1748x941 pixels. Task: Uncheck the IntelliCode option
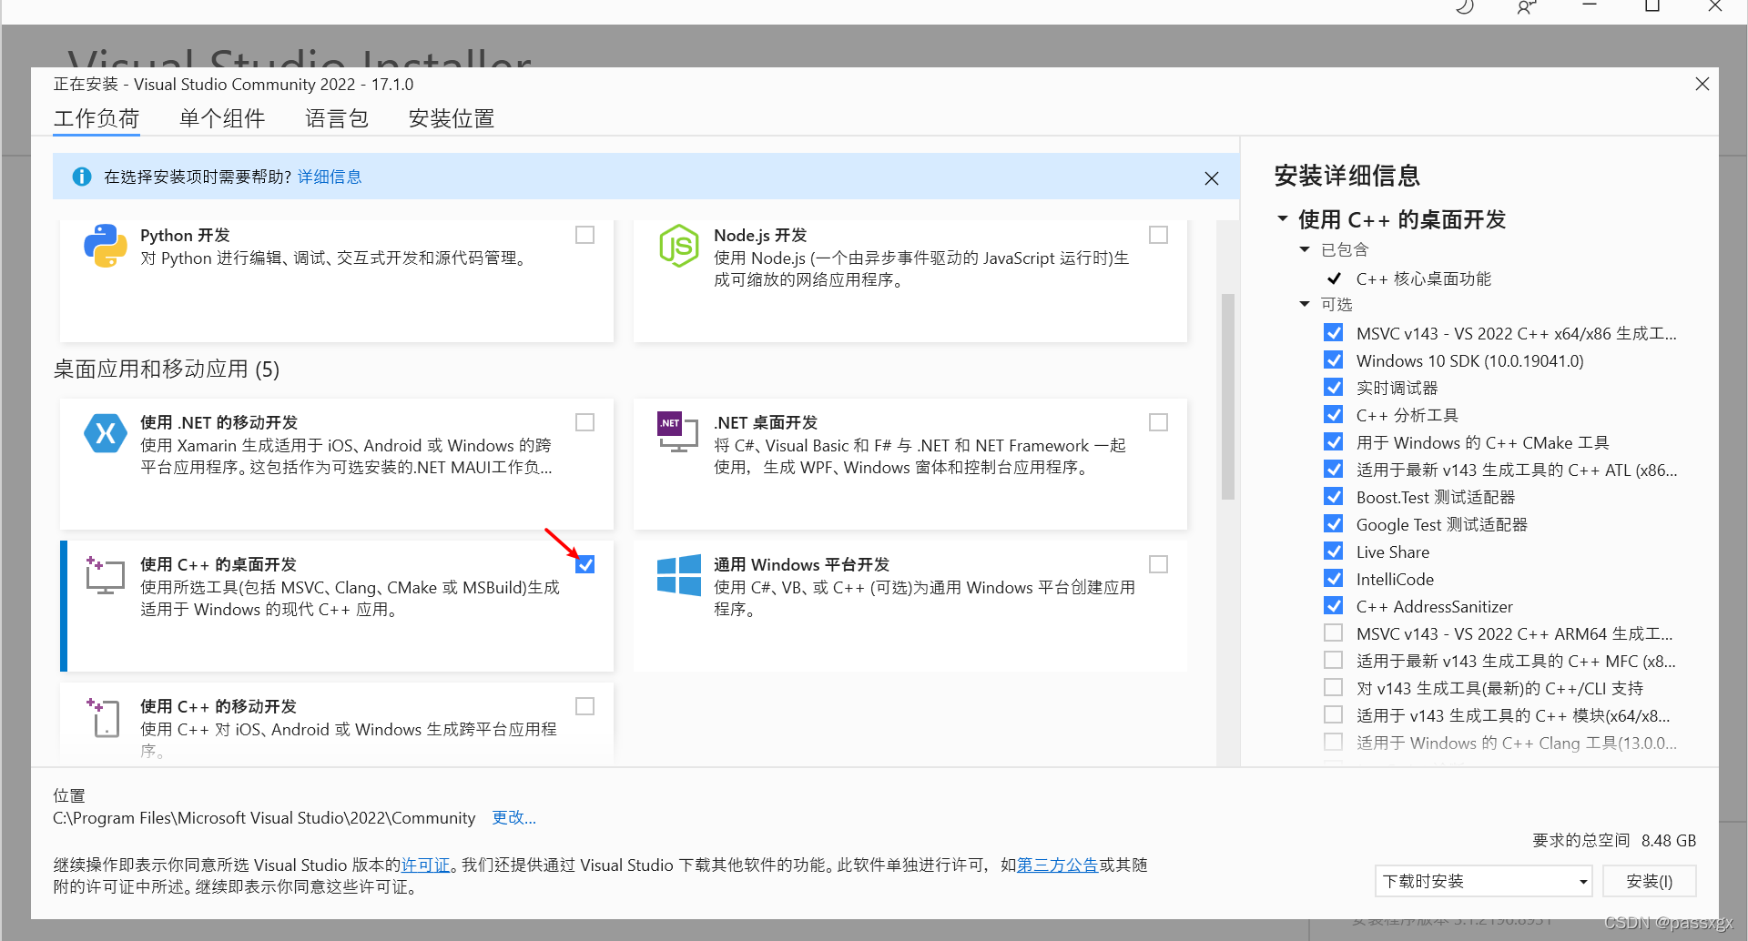tap(1334, 579)
